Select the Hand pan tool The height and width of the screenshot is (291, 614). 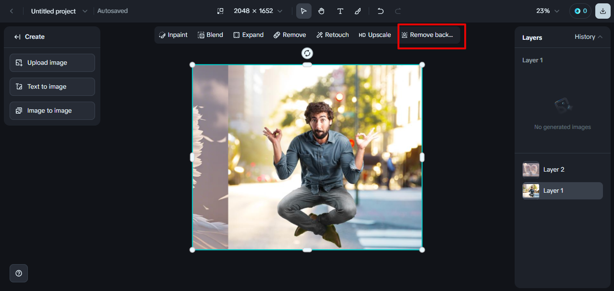click(322, 11)
